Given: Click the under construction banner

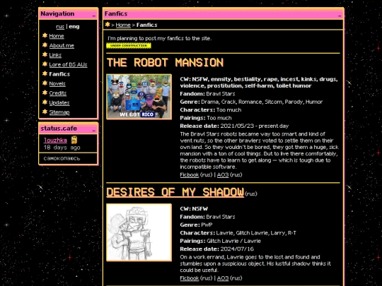Looking at the screenshot, I should tap(129, 45).
